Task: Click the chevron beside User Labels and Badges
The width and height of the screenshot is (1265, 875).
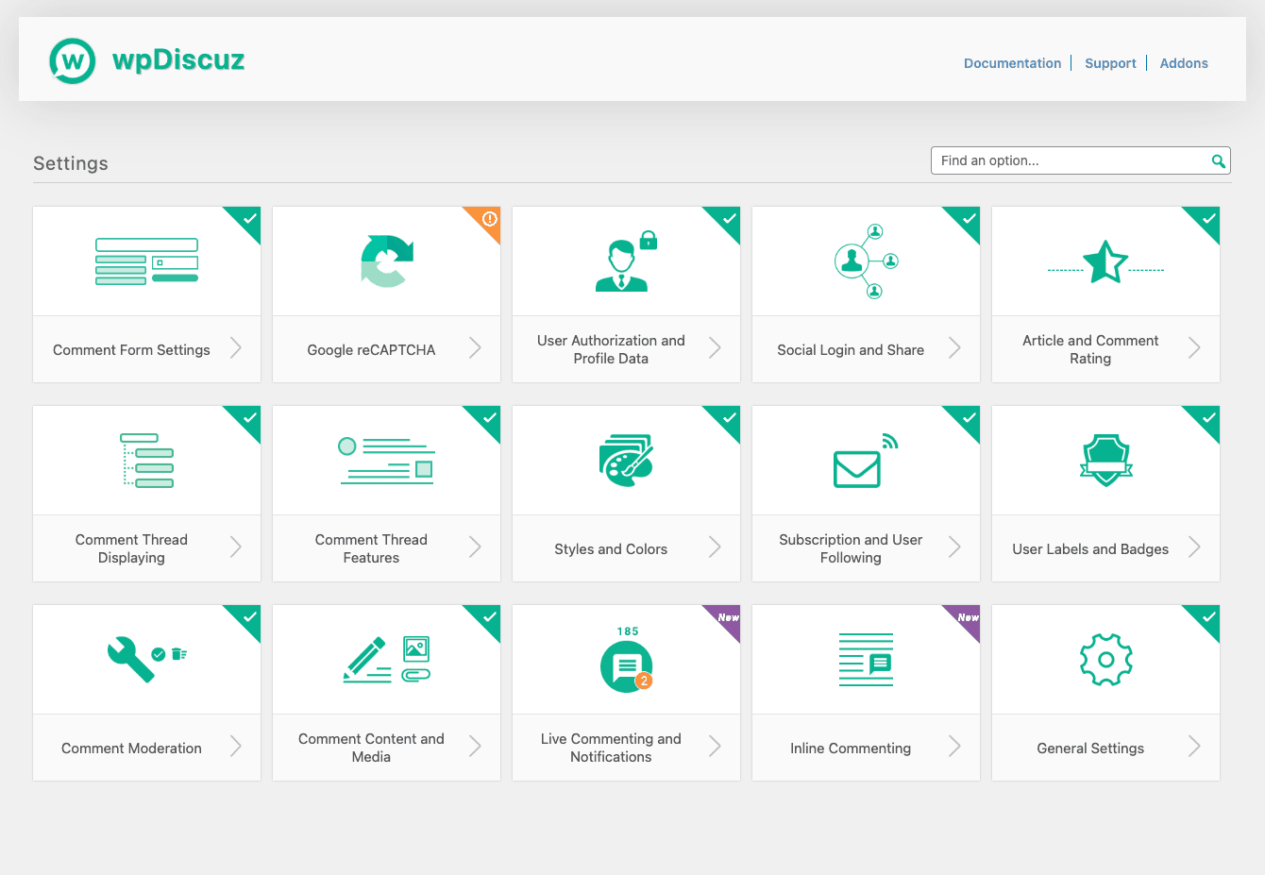Action: click(1195, 547)
